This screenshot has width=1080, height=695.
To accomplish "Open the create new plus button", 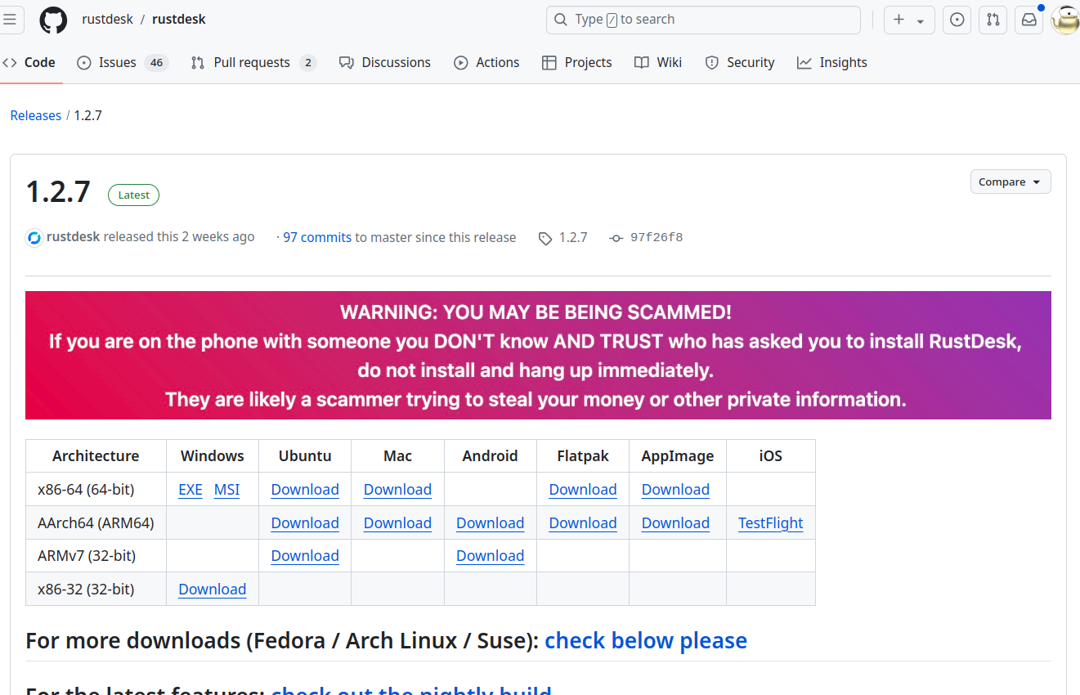I will 899,20.
